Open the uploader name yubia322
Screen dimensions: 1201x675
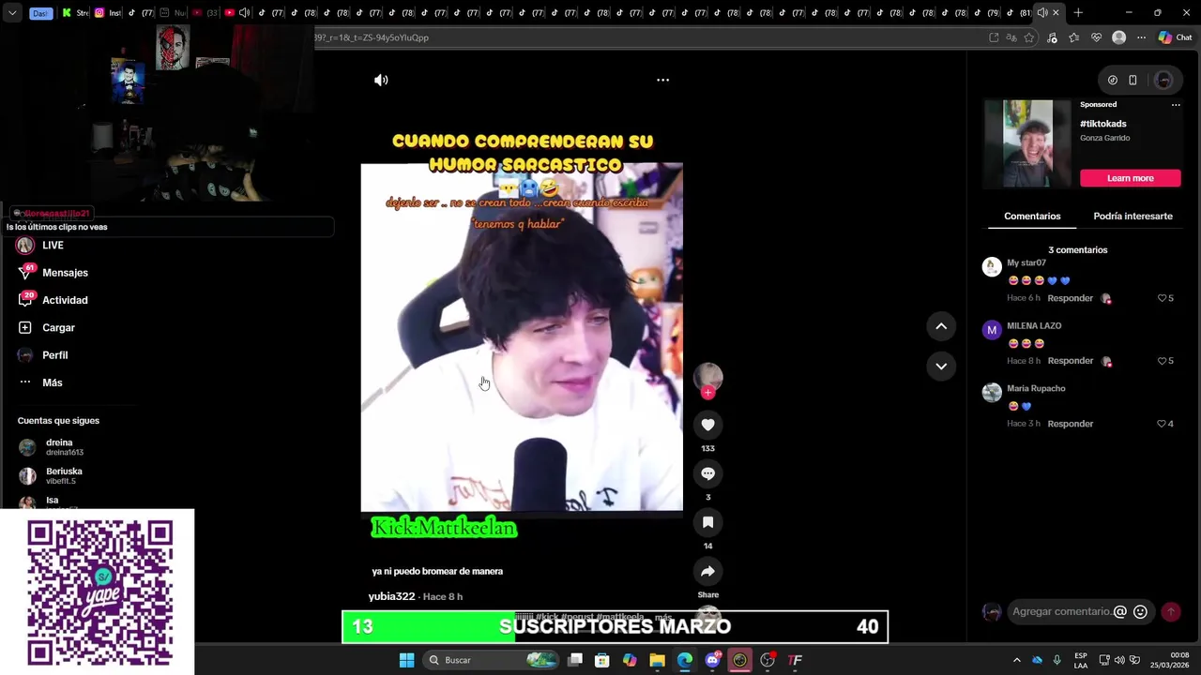coord(391,596)
